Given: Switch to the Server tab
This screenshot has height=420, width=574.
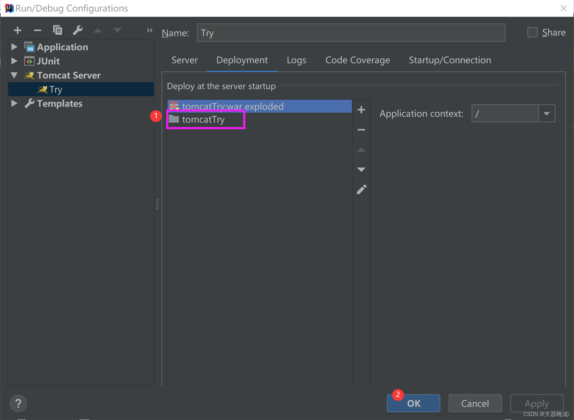Looking at the screenshot, I should point(184,60).
